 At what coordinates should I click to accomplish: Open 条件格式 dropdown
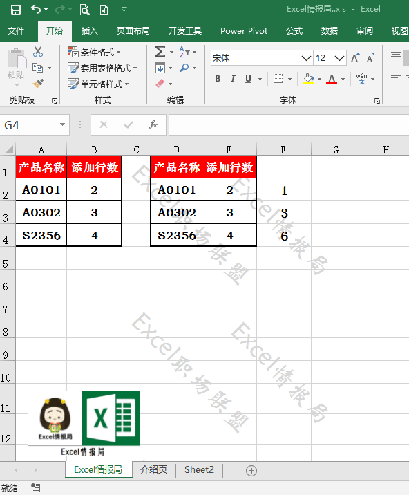tap(95, 52)
